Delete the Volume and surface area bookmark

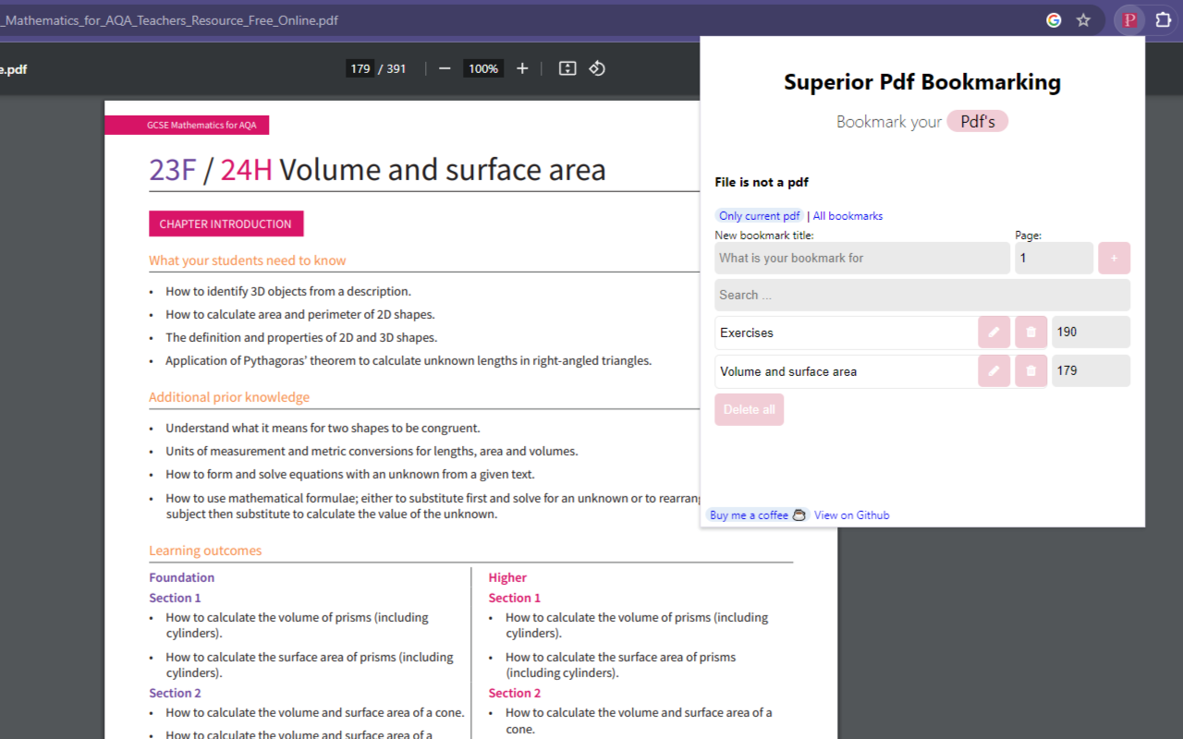tap(1031, 370)
